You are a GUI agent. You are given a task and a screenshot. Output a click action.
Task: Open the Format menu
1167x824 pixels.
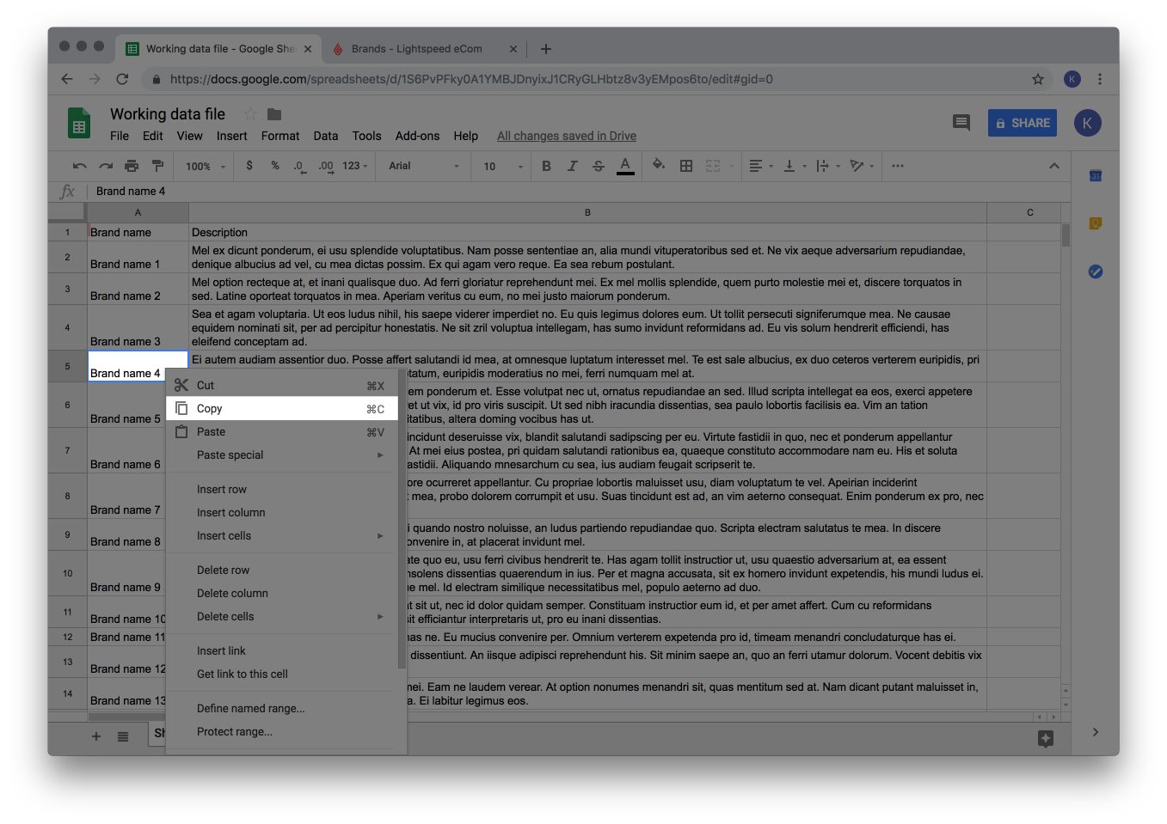(280, 136)
